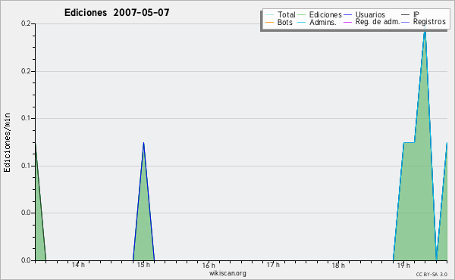455x280 pixels.
Task: Click the 15 h x-axis label
Action: point(143,265)
